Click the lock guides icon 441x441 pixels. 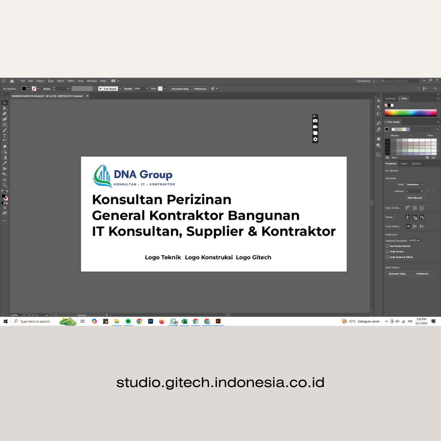click(x=414, y=217)
